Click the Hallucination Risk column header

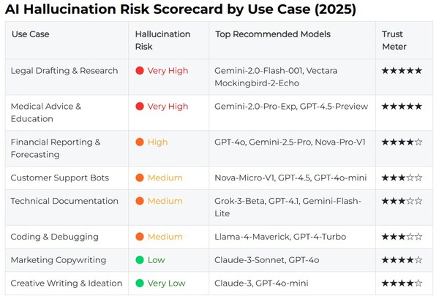coord(162,40)
